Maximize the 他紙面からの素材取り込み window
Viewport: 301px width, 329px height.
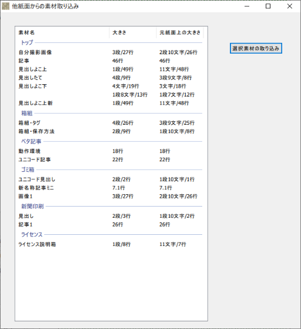268,6
